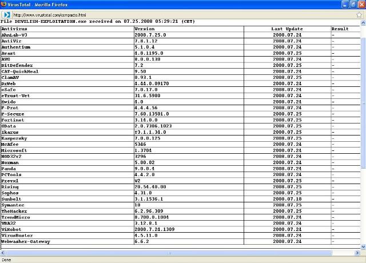
Task: Click the horizontal scrollbar thumb
Action: coord(168,253)
